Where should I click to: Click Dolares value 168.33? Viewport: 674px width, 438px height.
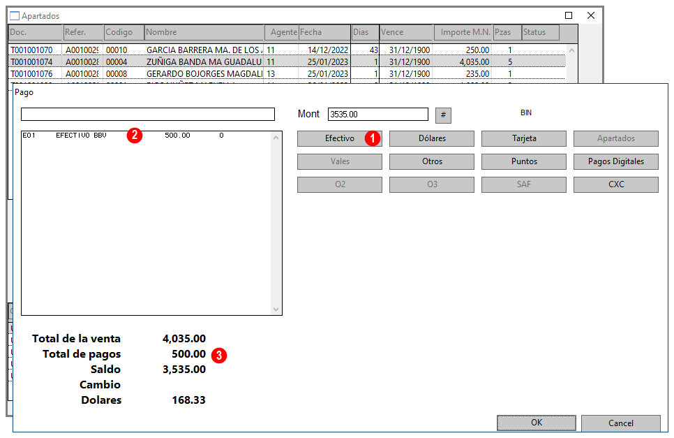tap(188, 400)
